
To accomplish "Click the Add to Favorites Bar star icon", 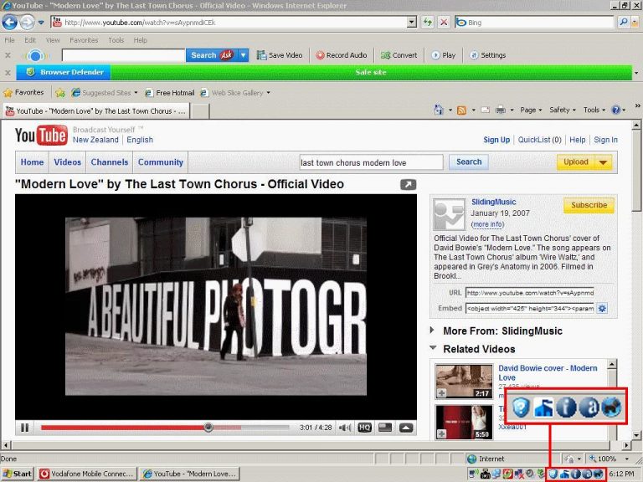I will (x=60, y=93).
